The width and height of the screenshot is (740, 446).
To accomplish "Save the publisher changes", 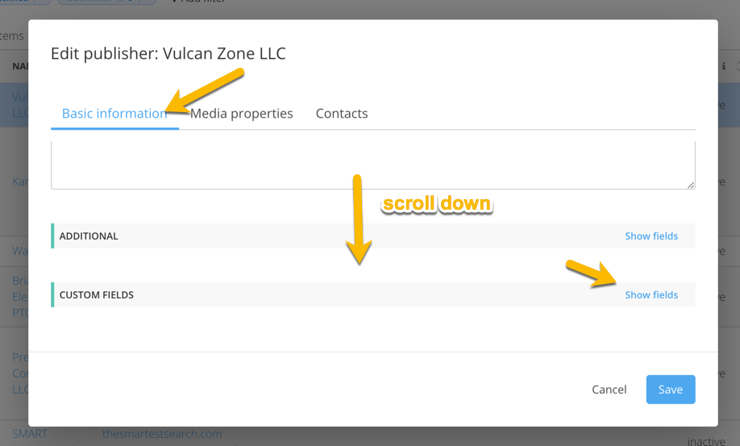I will point(670,390).
